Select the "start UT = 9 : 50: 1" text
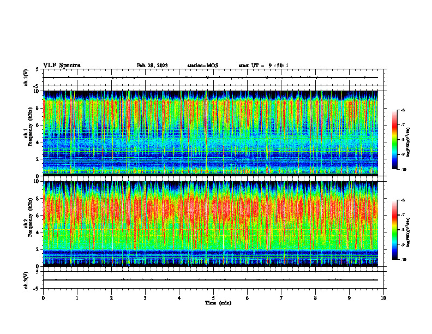432x334 pixels. coord(263,65)
